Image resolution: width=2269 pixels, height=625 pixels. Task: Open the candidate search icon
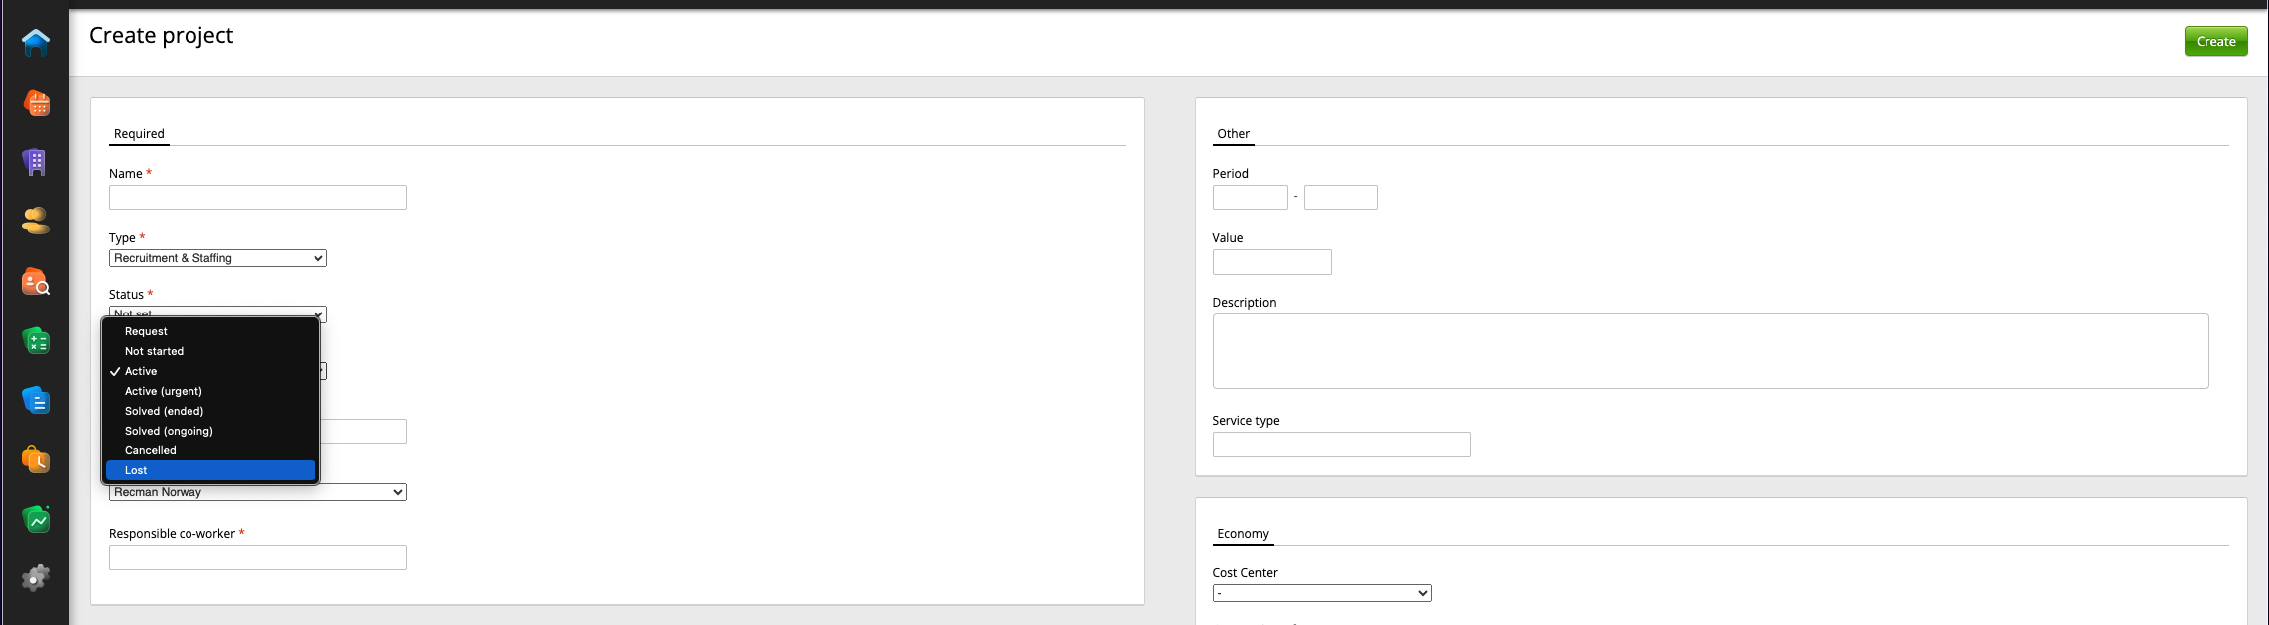point(36,282)
